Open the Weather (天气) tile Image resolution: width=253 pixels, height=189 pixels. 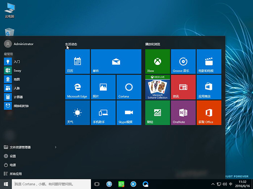77,113
